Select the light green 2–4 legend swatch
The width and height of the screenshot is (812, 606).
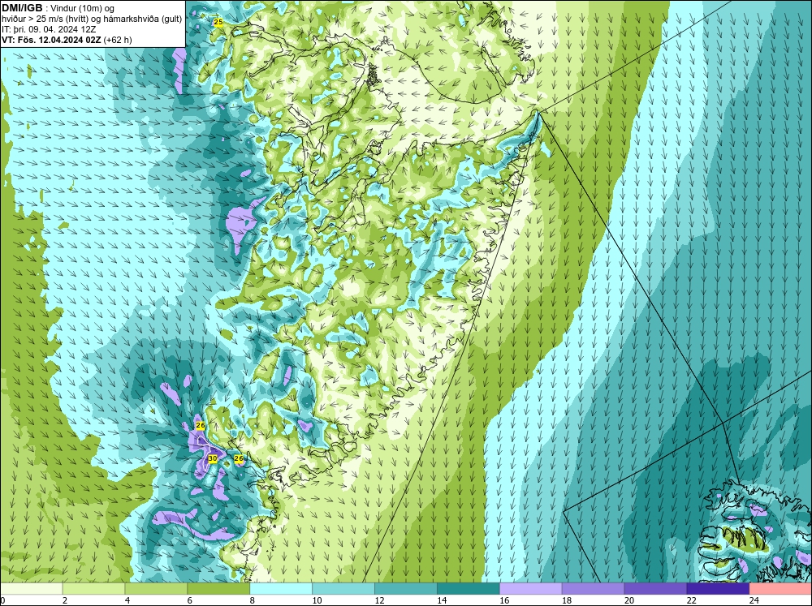pyautogui.click(x=93, y=589)
